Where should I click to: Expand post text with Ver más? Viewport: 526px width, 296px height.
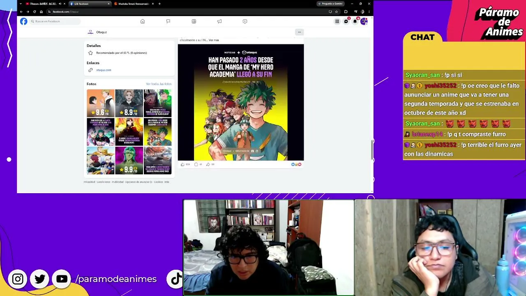tap(214, 40)
